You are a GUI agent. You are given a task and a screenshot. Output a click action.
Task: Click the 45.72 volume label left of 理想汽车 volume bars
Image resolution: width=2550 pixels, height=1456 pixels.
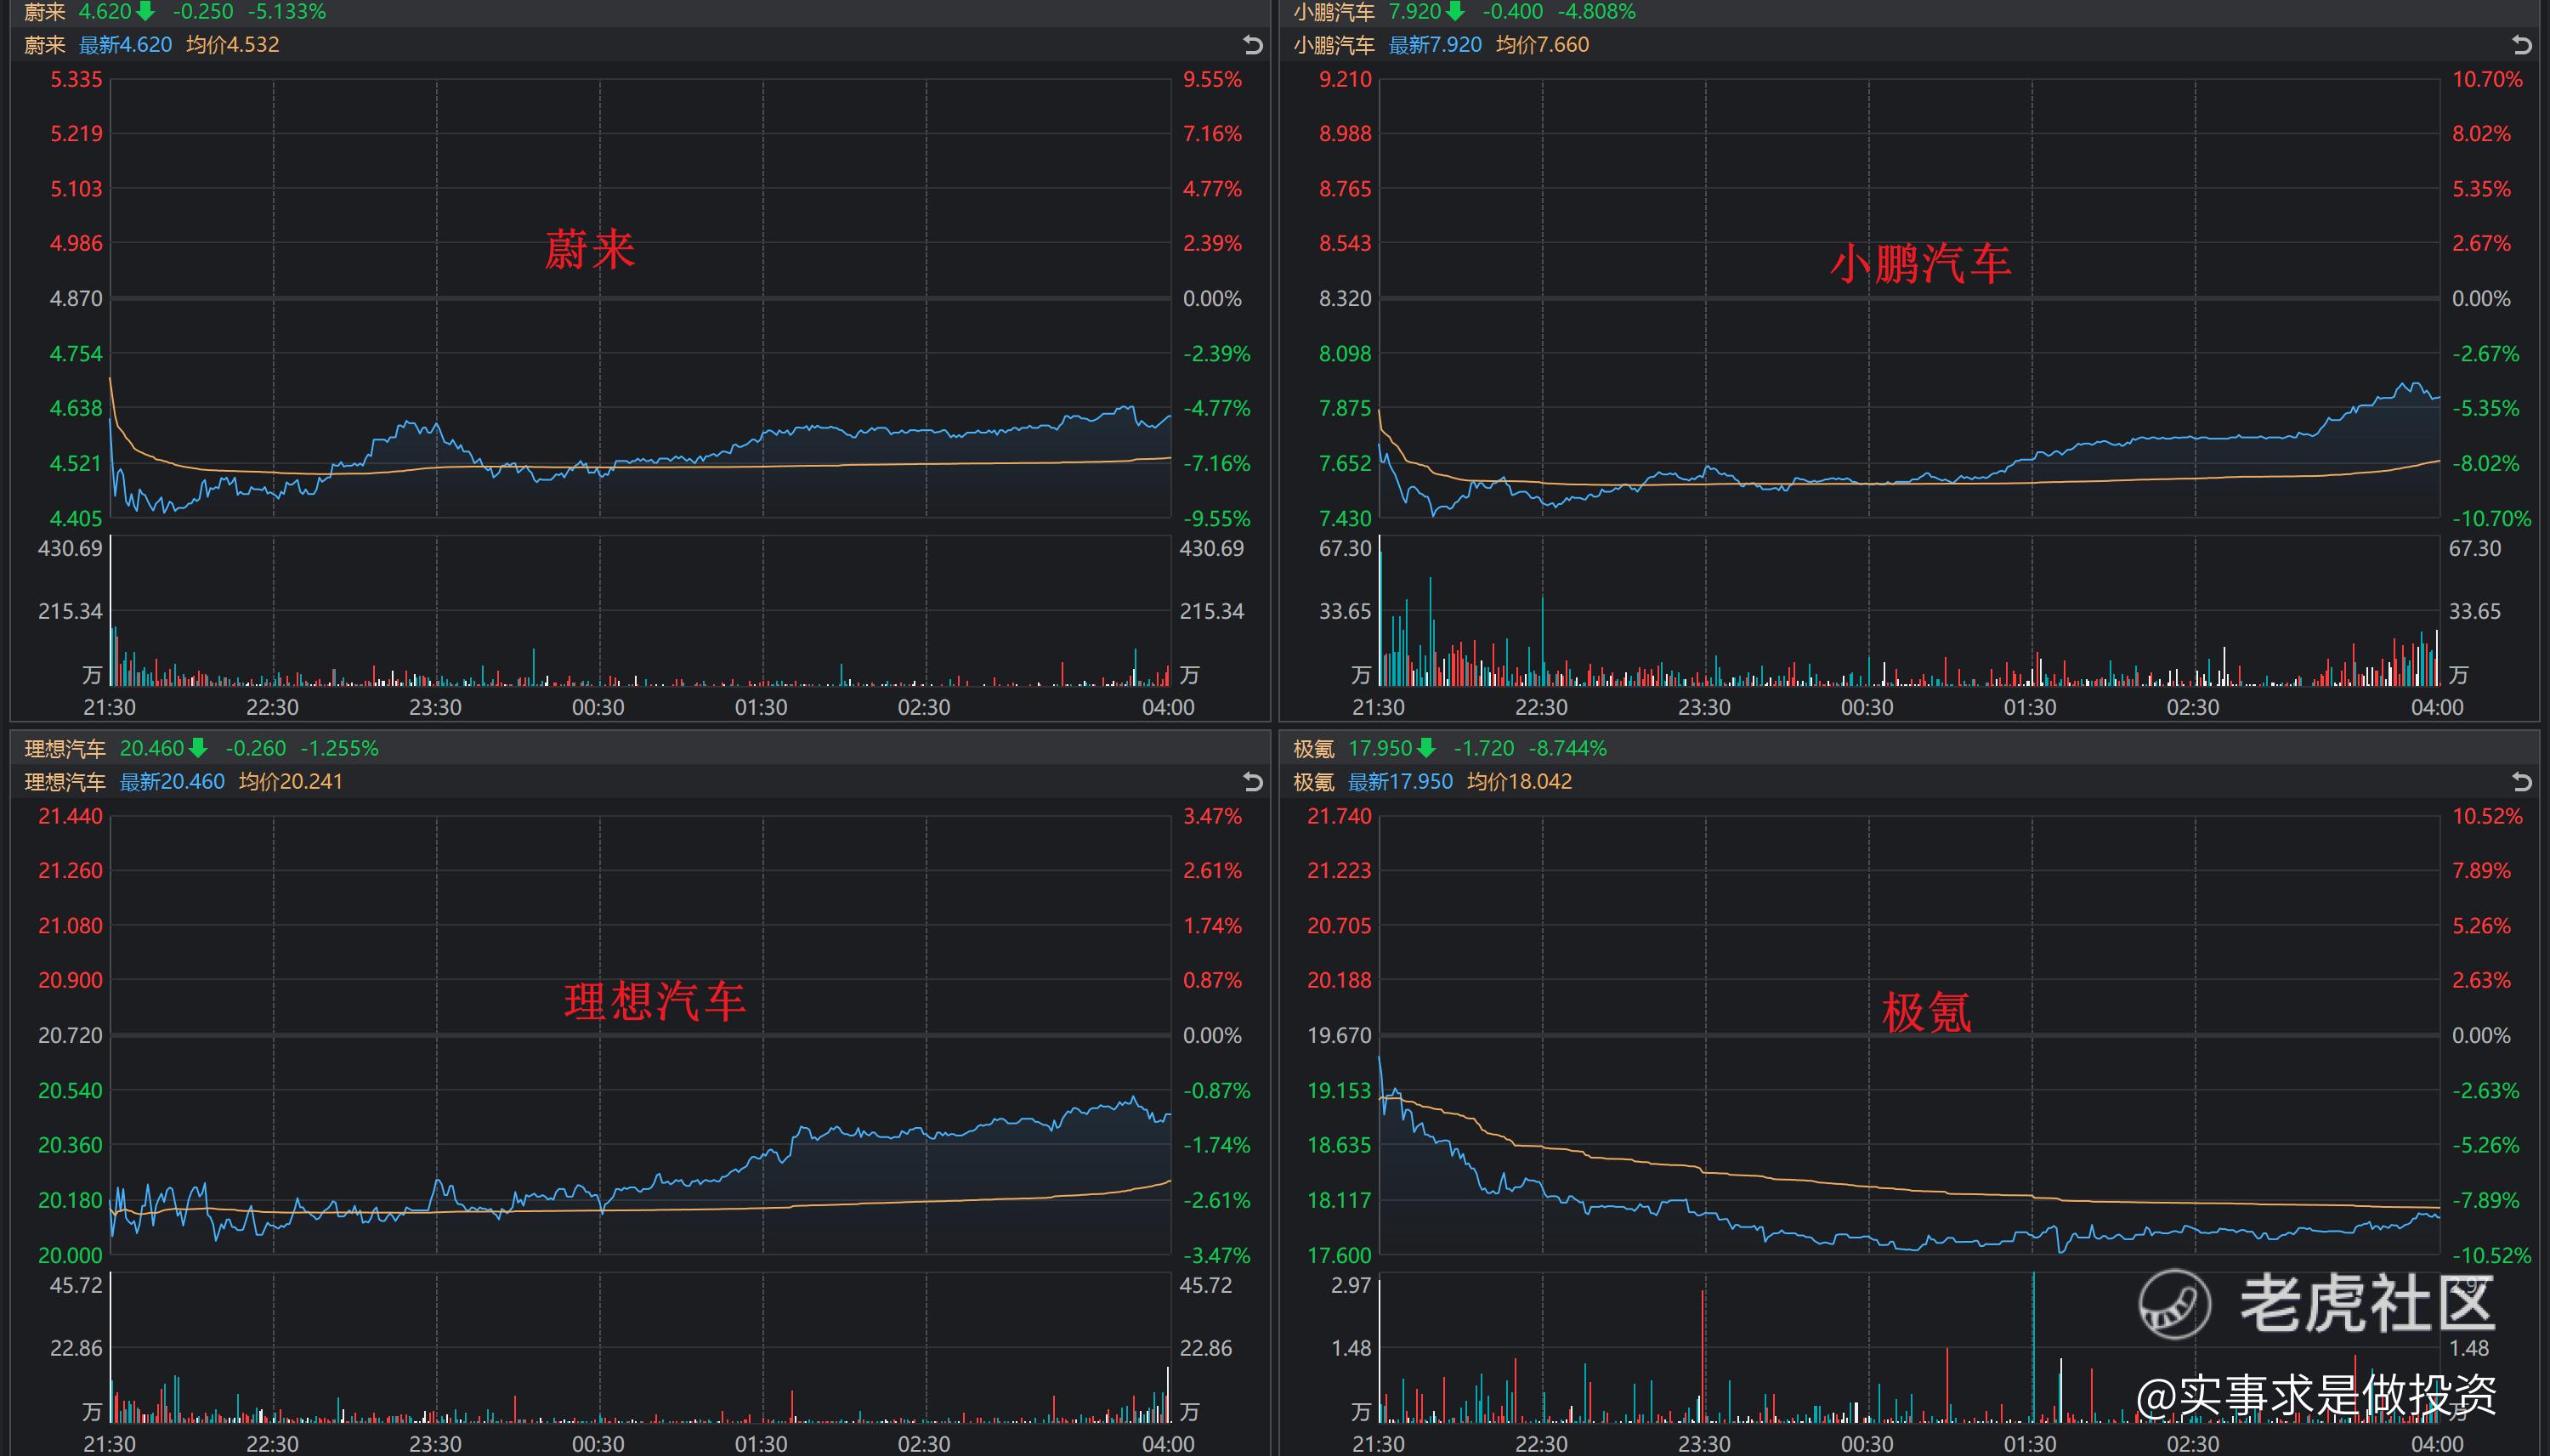point(76,1285)
